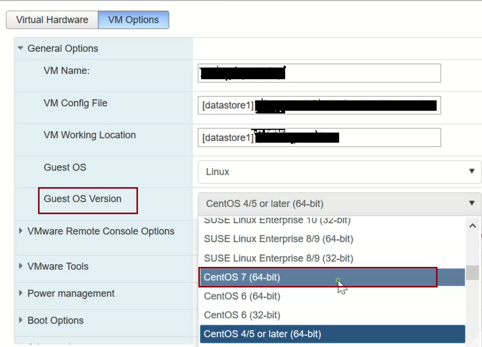Image resolution: width=482 pixels, height=347 pixels.
Task: Click the Guest OS Version label
Action: pyautogui.click(x=83, y=199)
